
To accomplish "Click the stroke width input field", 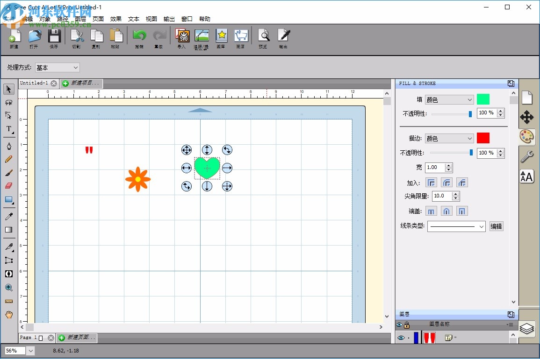I will click(x=435, y=168).
